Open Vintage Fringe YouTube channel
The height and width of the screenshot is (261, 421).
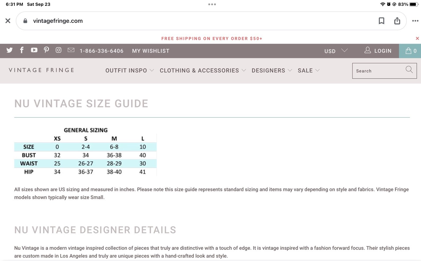click(34, 50)
